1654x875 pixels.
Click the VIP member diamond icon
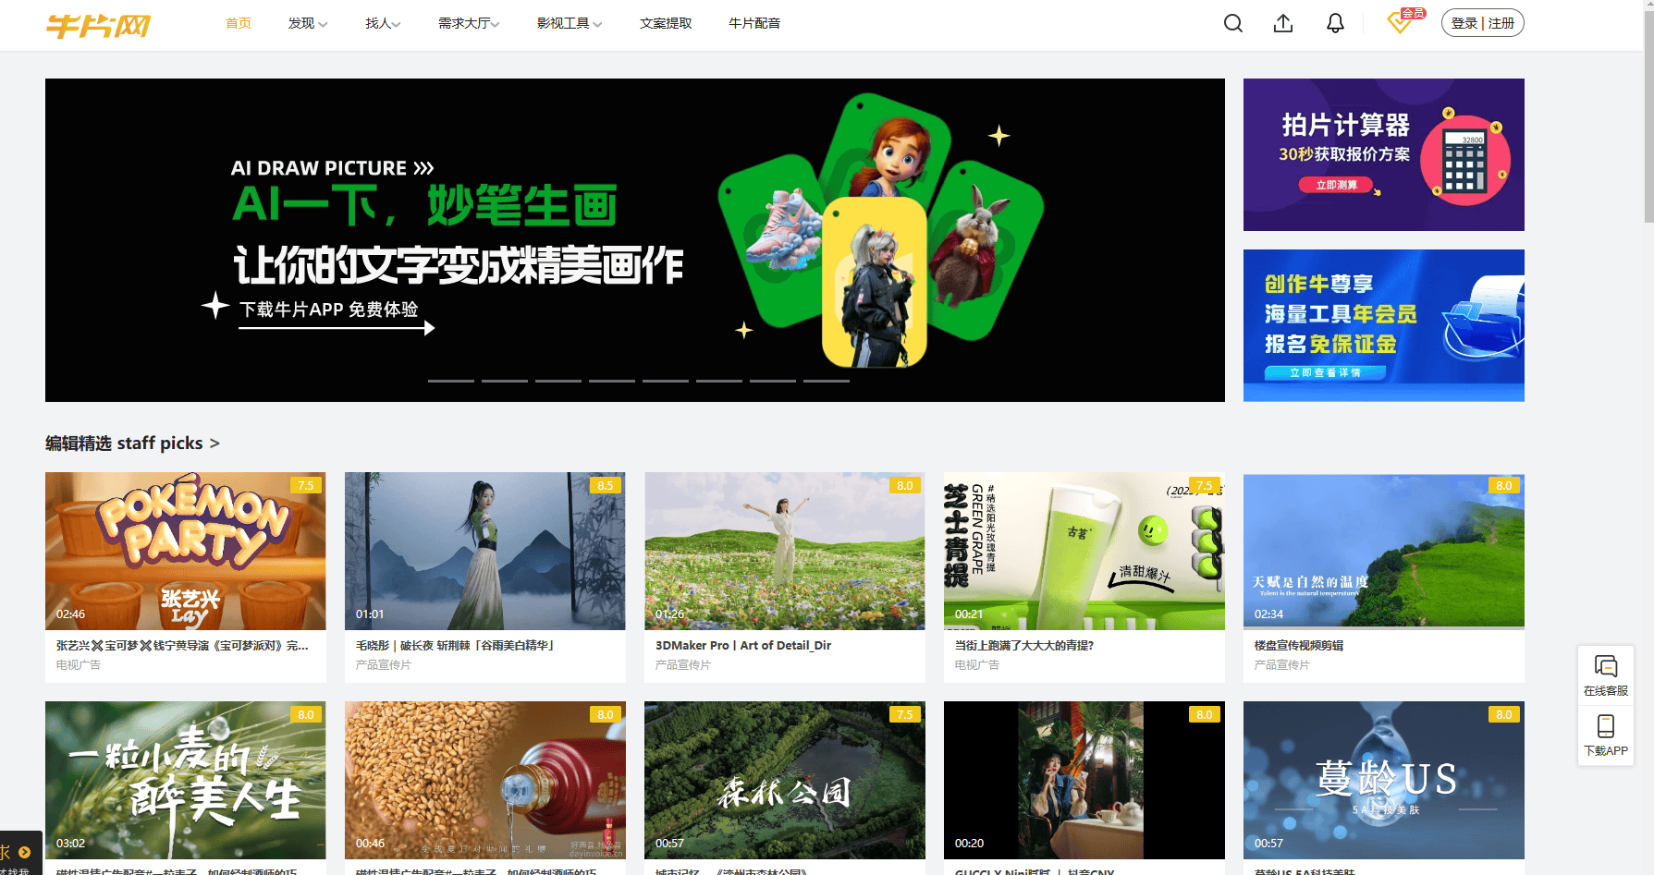[x=1400, y=23]
